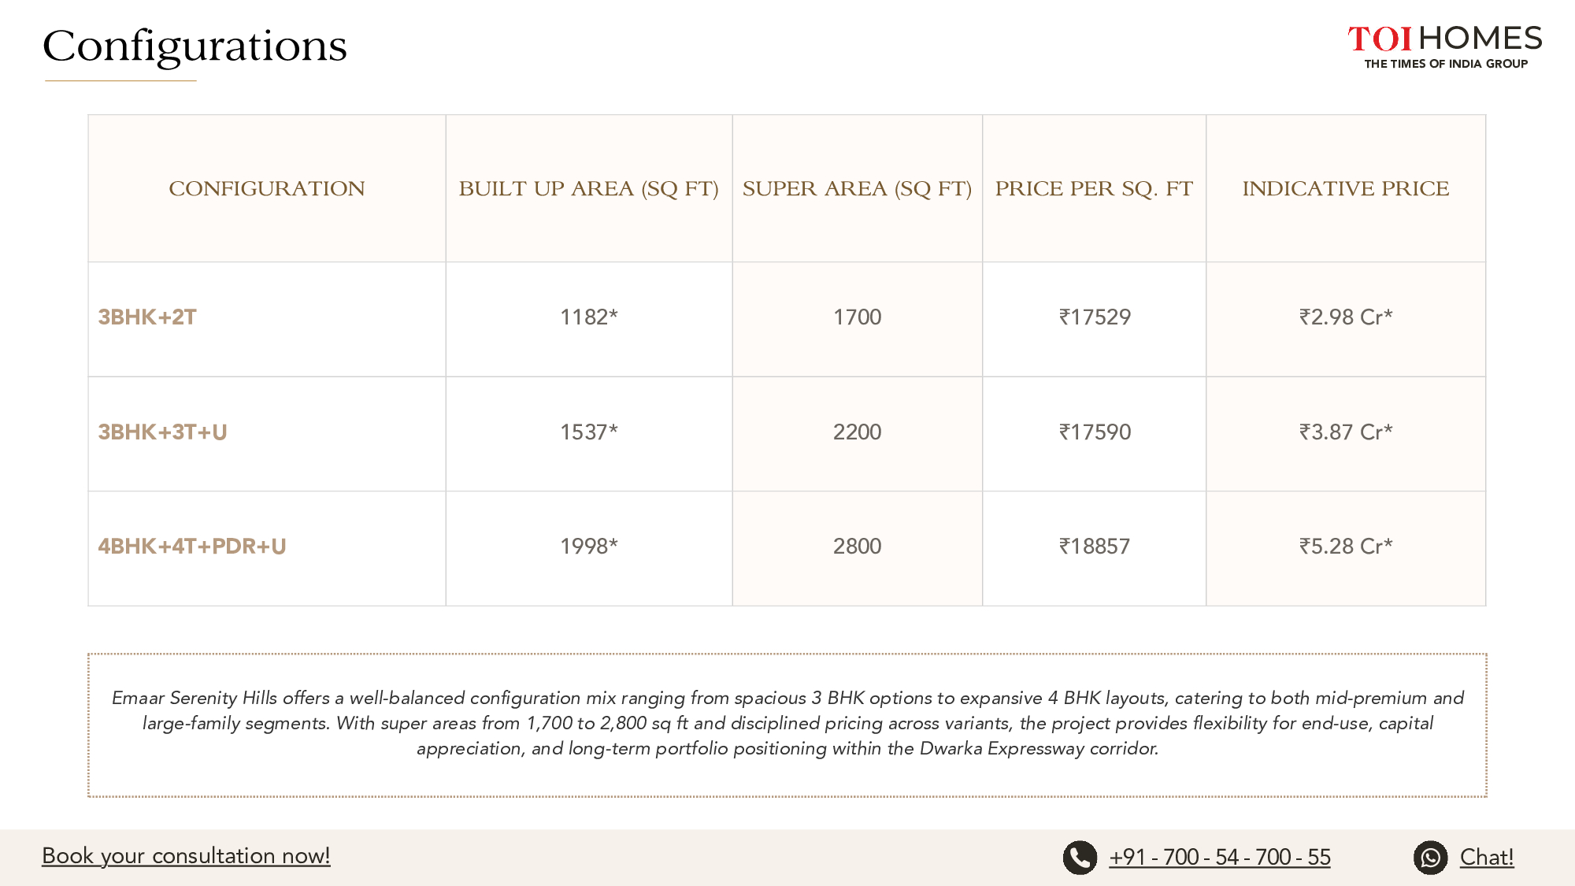Click the Configuration column header

click(267, 189)
